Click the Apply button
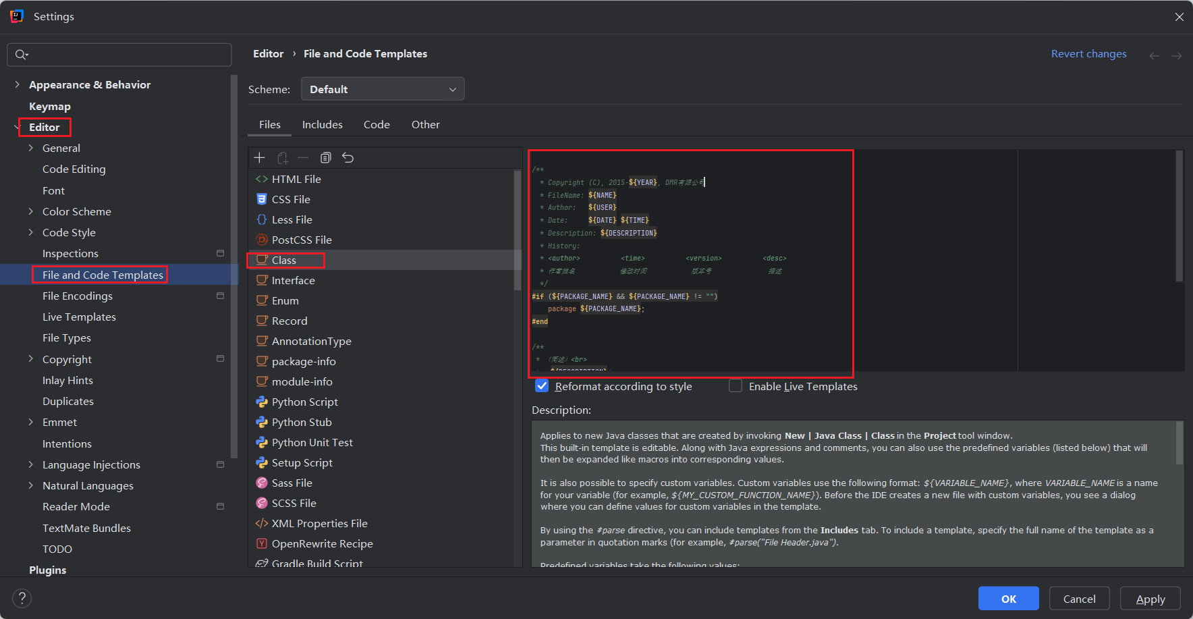 click(x=1150, y=599)
